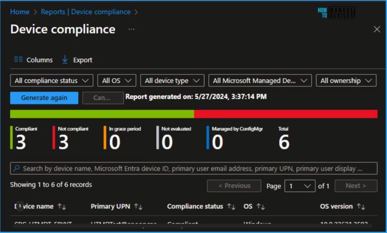Sort by Primary UPN arrows

pos(138,206)
